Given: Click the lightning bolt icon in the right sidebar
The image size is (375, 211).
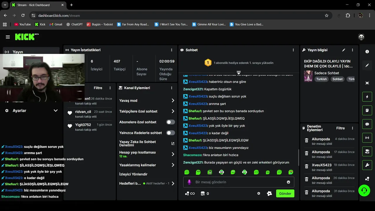Looking at the screenshot, I should [x=367, y=97].
